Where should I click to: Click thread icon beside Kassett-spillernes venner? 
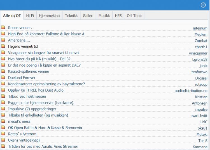click(3, 71)
